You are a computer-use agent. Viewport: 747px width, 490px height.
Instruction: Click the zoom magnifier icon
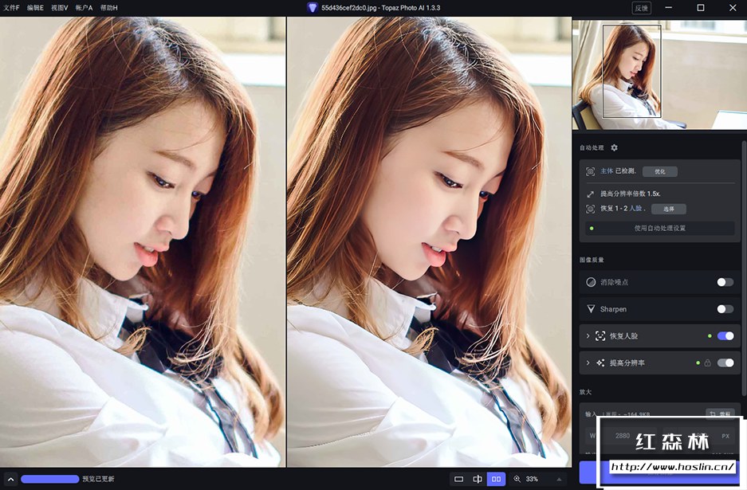coord(517,479)
